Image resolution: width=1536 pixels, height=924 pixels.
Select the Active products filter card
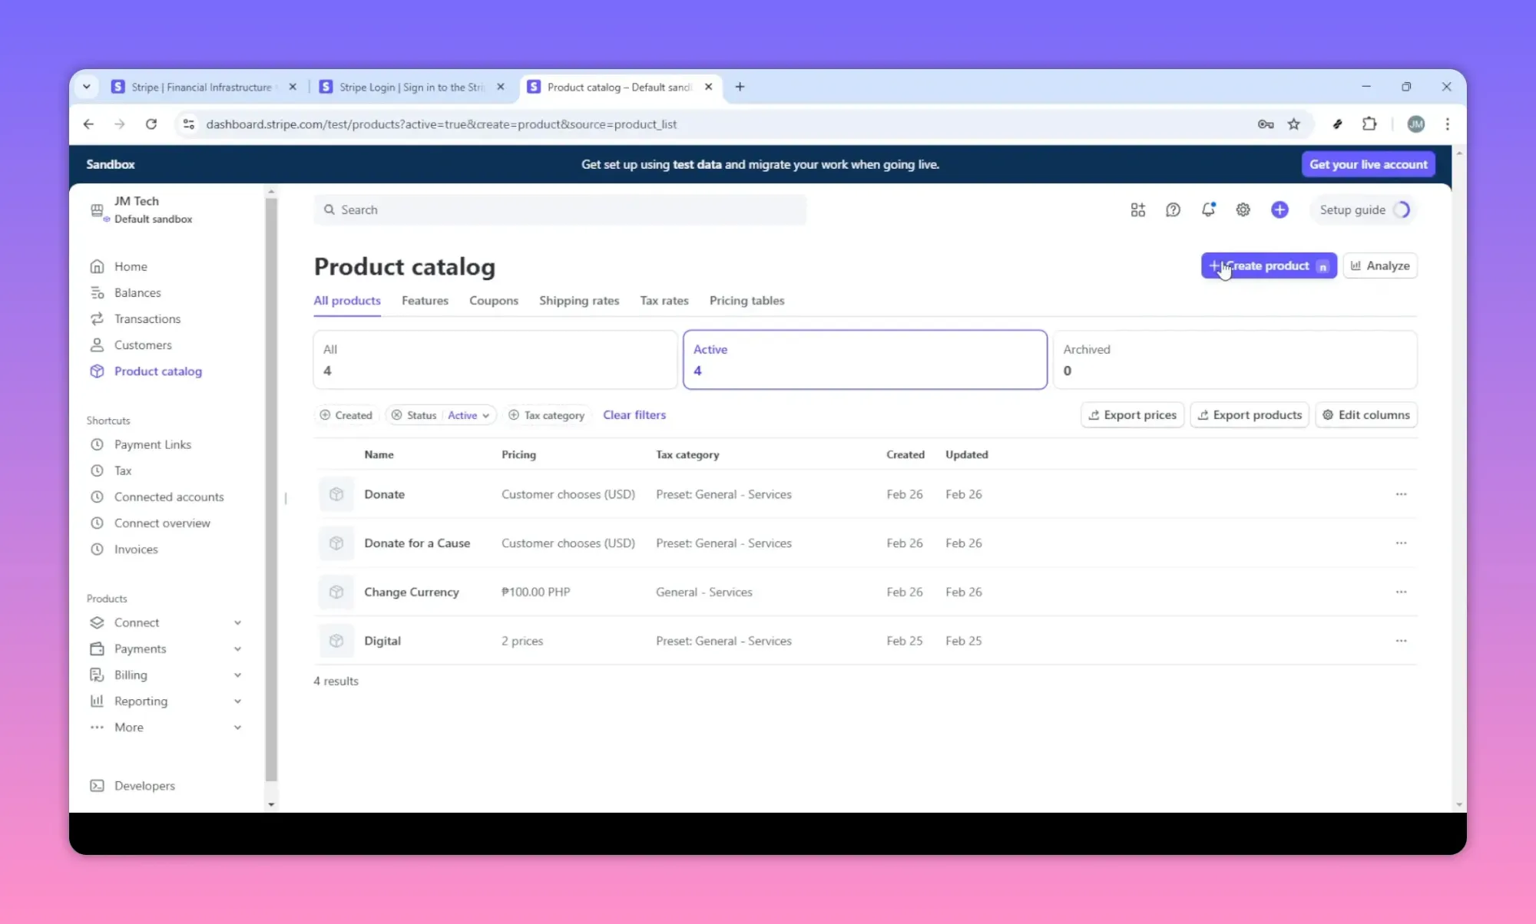coord(865,359)
